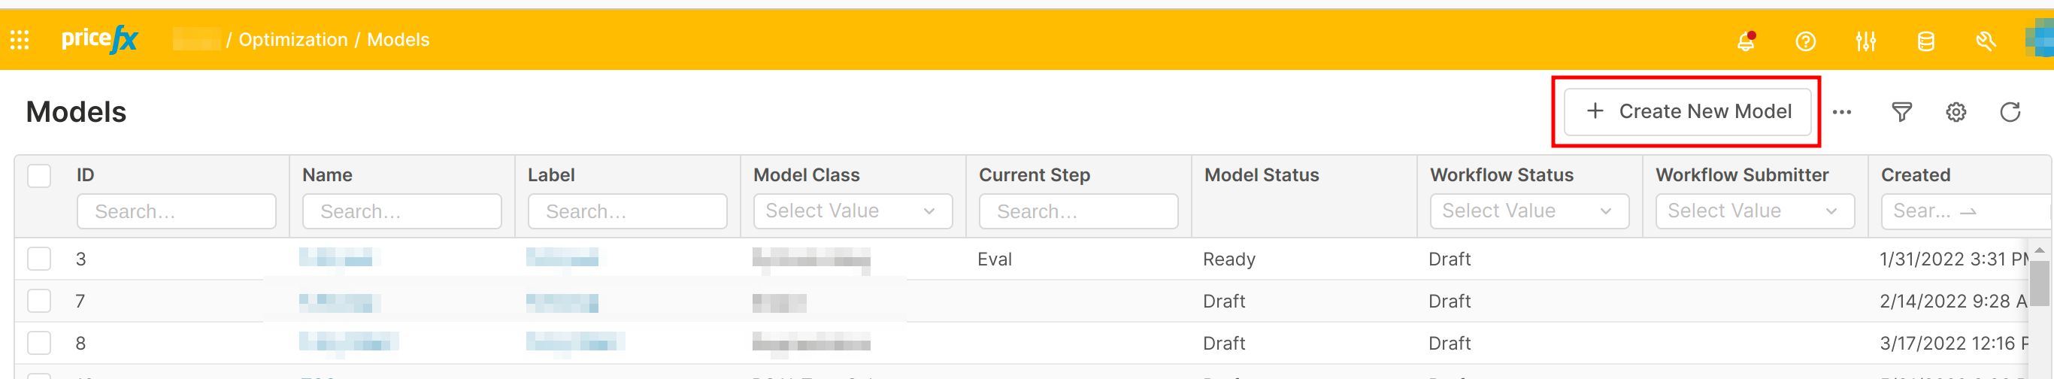This screenshot has width=2054, height=379.
Task: Open the Workflow Status filter dropdown
Action: point(1528,211)
